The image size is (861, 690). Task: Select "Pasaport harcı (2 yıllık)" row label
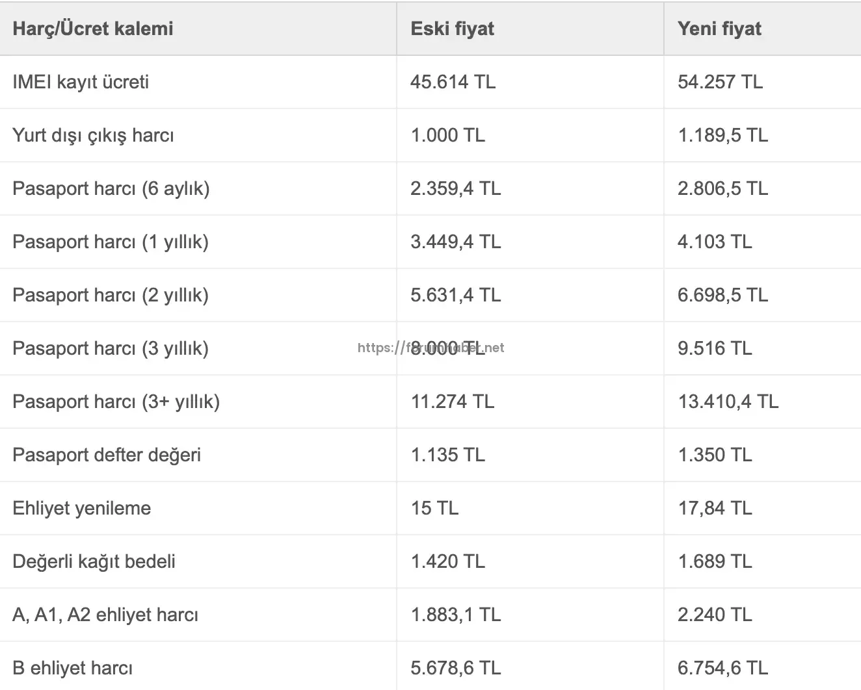[x=111, y=295]
